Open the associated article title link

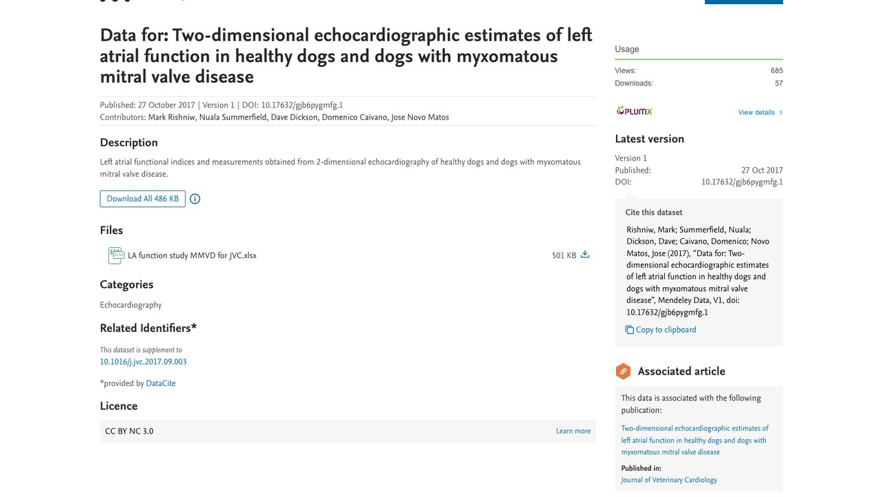(x=695, y=440)
